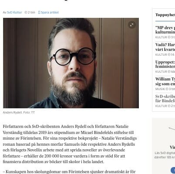
Task: Open the SvD Kultur author link
Action: (14, 13)
